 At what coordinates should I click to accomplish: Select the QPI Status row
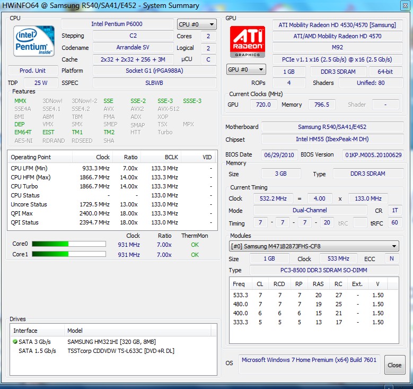point(112,222)
